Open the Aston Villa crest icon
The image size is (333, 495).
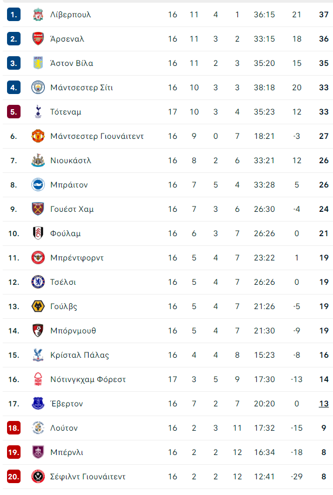tap(38, 63)
